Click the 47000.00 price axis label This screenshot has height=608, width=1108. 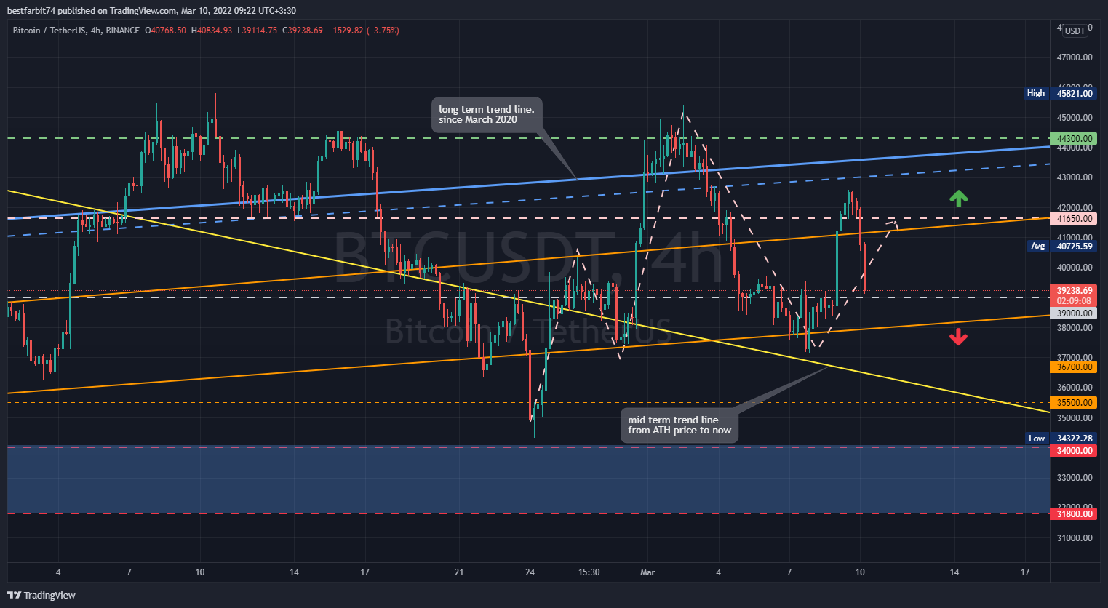[x=1075, y=57]
